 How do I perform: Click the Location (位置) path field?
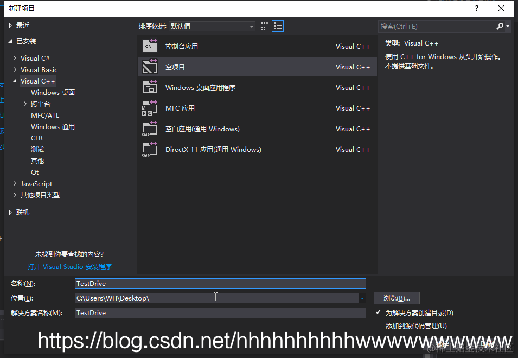point(217,298)
